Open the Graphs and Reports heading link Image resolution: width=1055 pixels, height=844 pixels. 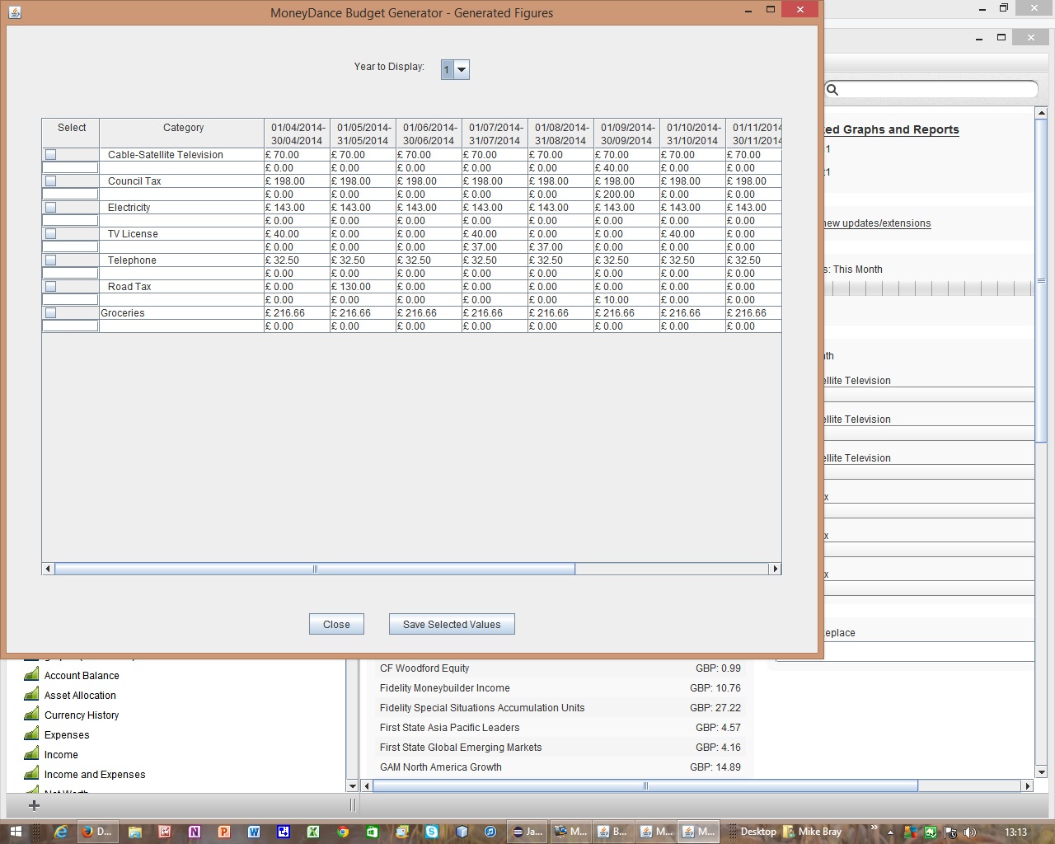pos(892,129)
